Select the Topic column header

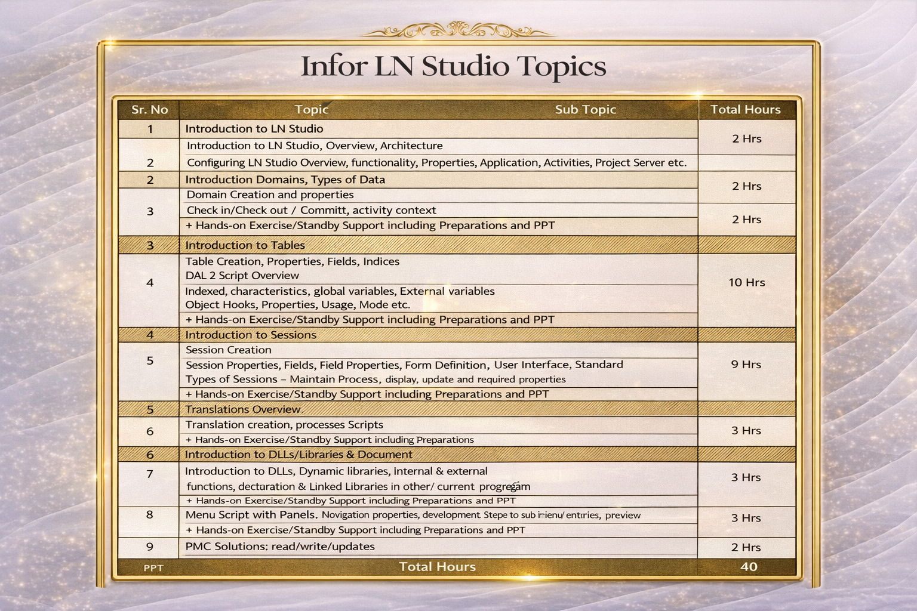tap(312, 110)
